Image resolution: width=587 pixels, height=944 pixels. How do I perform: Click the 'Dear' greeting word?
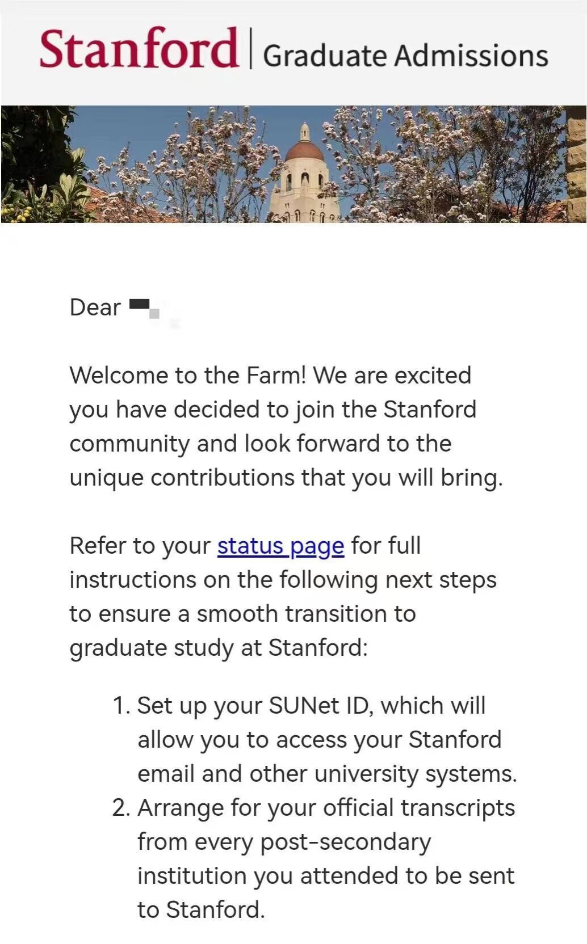pos(95,307)
